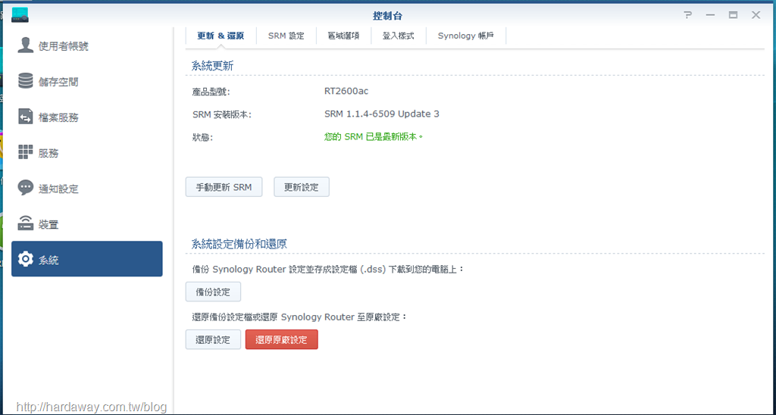The width and height of the screenshot is (776, 415).
Task: Open the 儲存空間 storage disk icon
Action: (x=25, y=81)
